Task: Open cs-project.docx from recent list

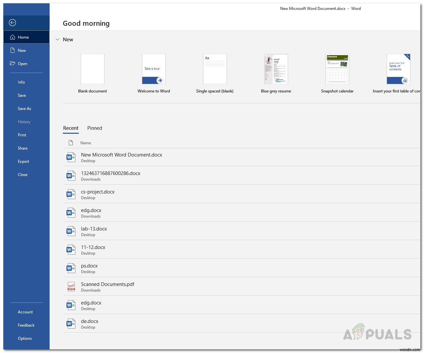Action: [x=241, y=194]
